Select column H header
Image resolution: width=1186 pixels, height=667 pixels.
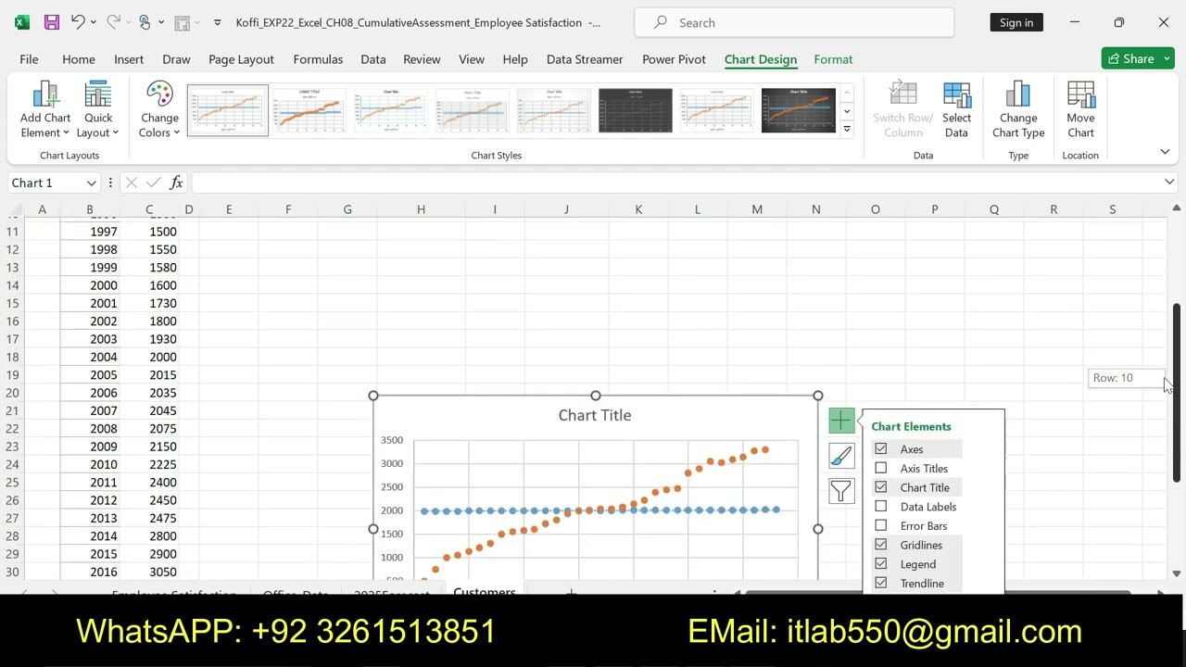coord(421,209)
